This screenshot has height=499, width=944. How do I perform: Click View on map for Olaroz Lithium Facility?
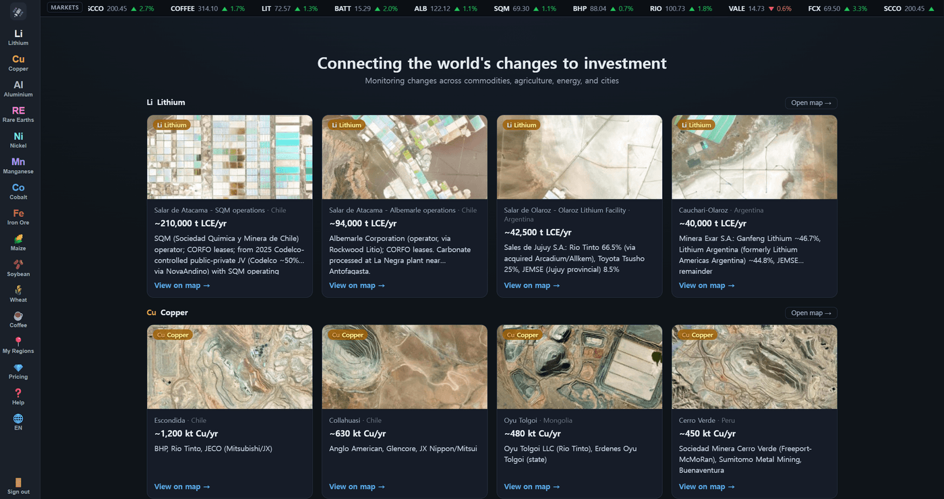pyautogui.click(x=532, y=286)
